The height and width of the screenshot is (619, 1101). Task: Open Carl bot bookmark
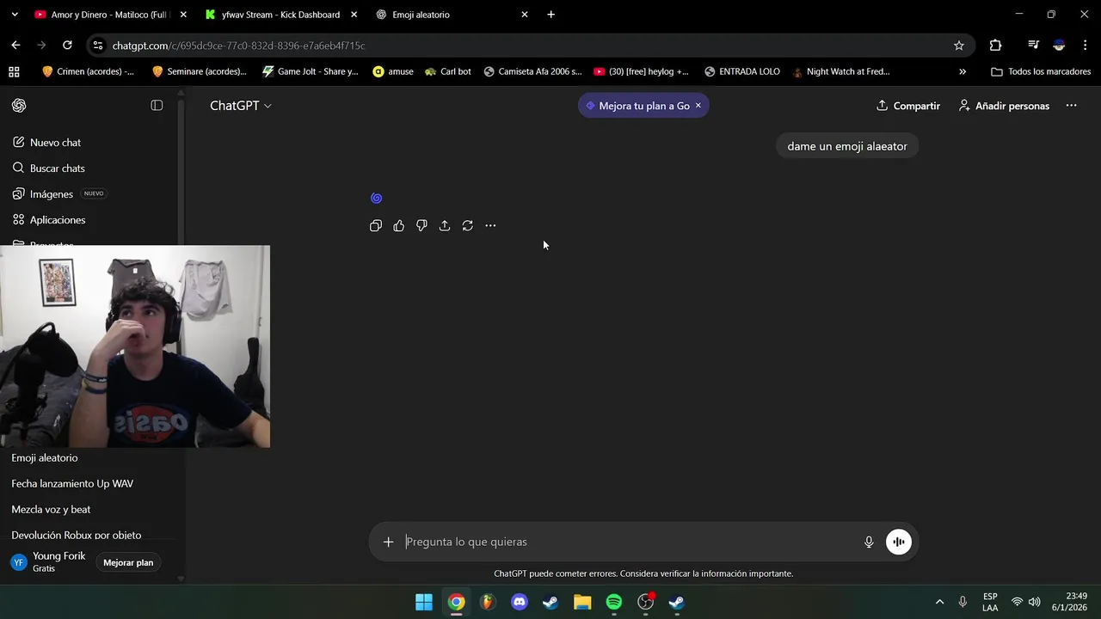pyautogui.click(x=448, y=71)
